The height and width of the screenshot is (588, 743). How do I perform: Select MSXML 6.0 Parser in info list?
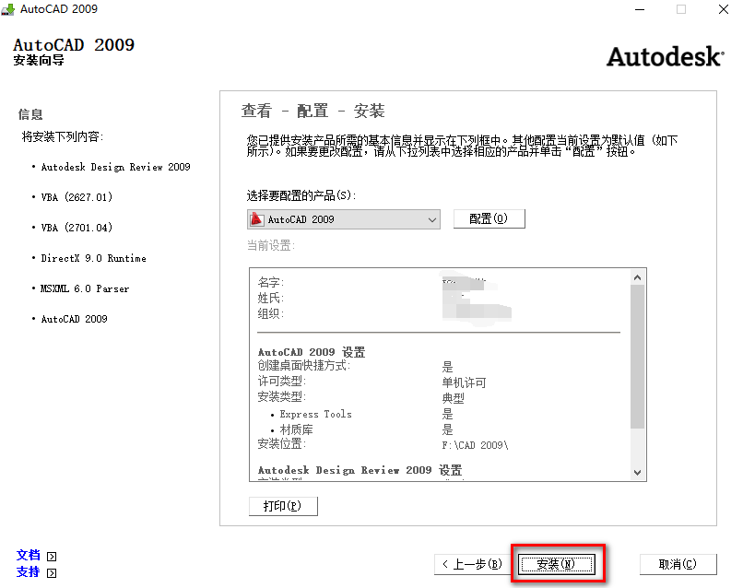[85, 288]
